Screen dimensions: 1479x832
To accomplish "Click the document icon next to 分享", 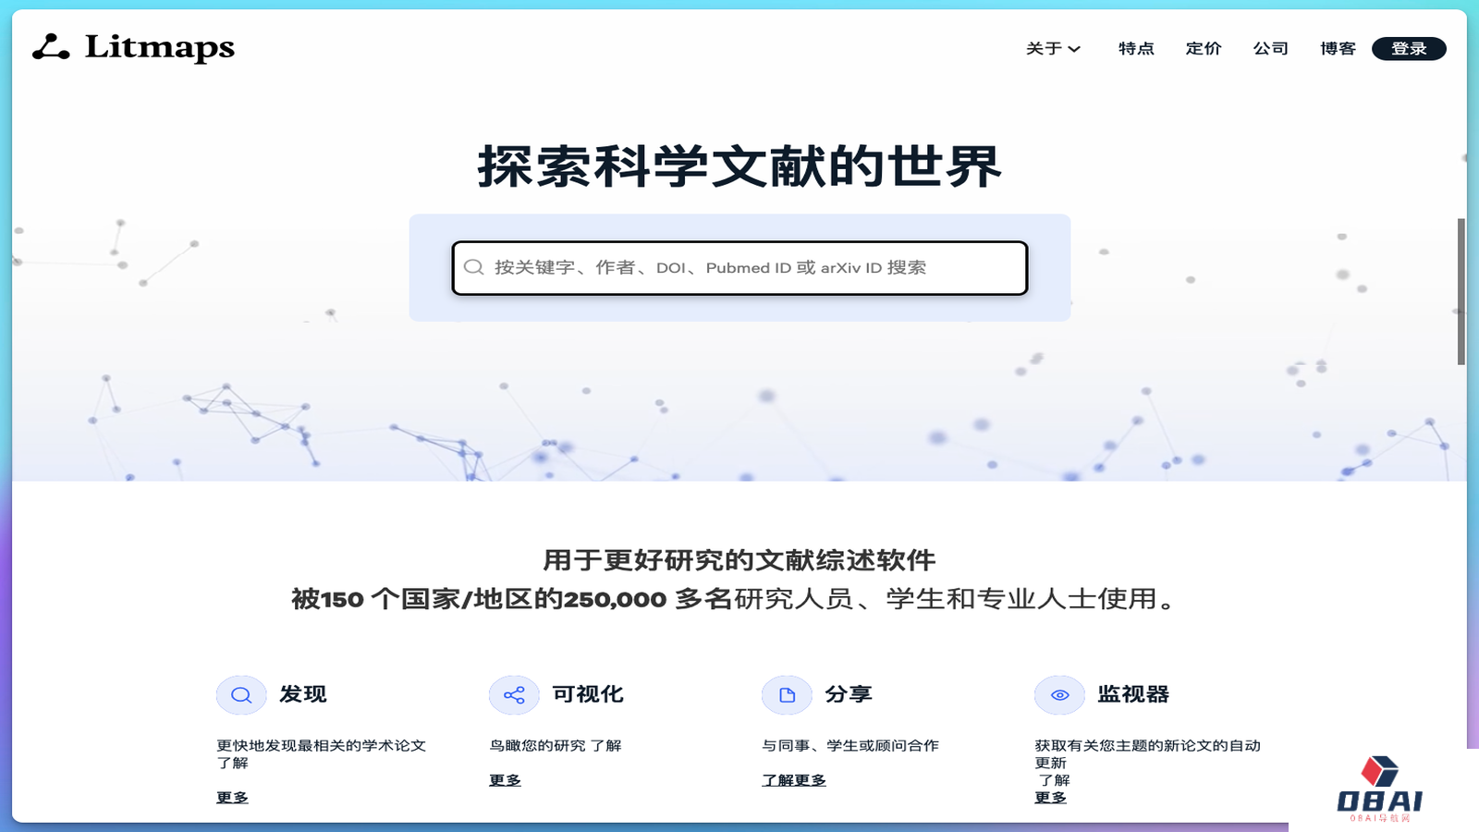I will pos(787,694).
